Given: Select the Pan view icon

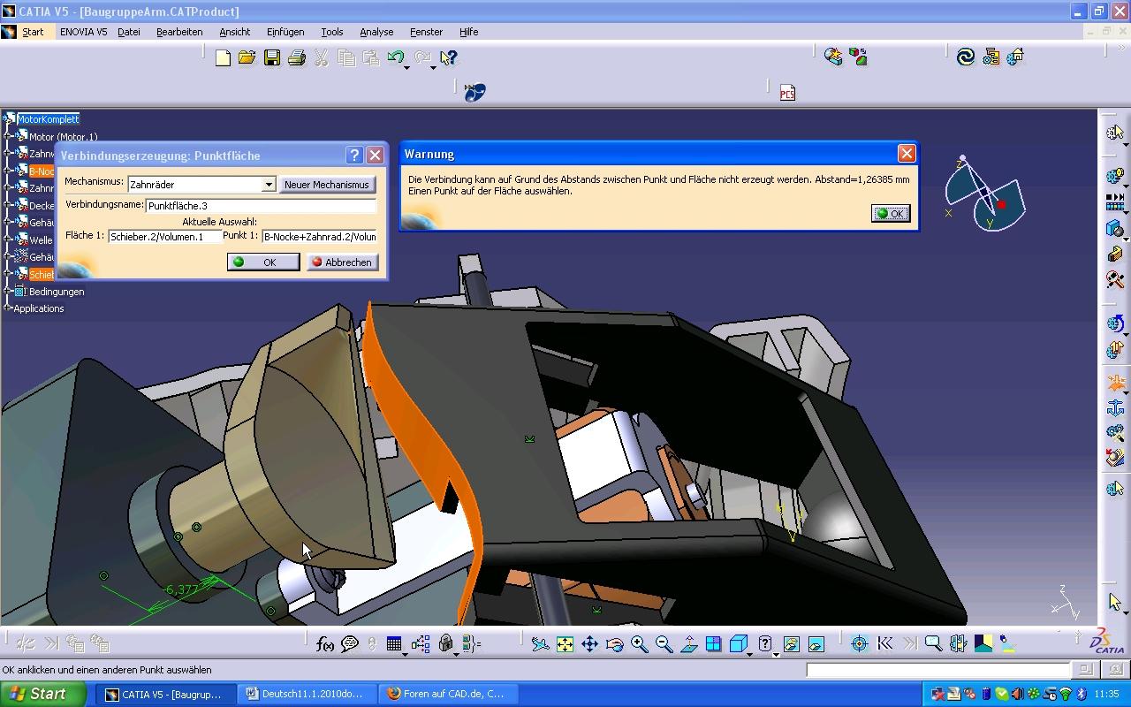Looking at the screenshot, I should (589, 644).
